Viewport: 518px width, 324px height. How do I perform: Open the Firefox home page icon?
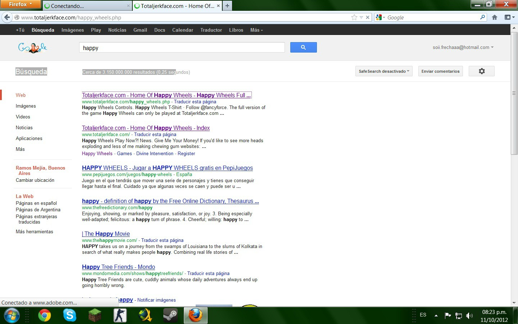click(495, 17)
